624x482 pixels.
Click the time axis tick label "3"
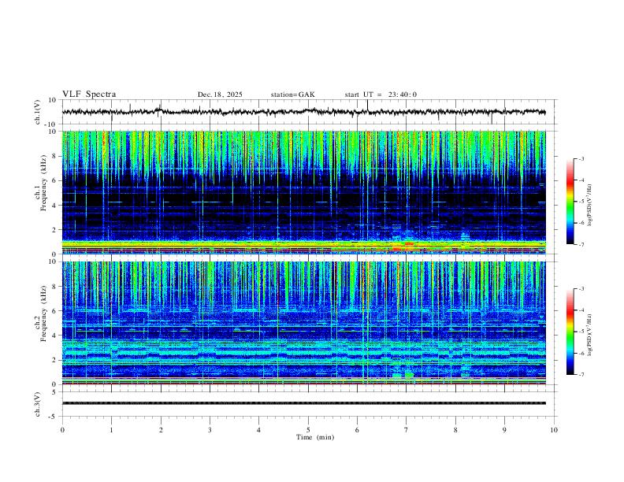[x=210, y=430]
